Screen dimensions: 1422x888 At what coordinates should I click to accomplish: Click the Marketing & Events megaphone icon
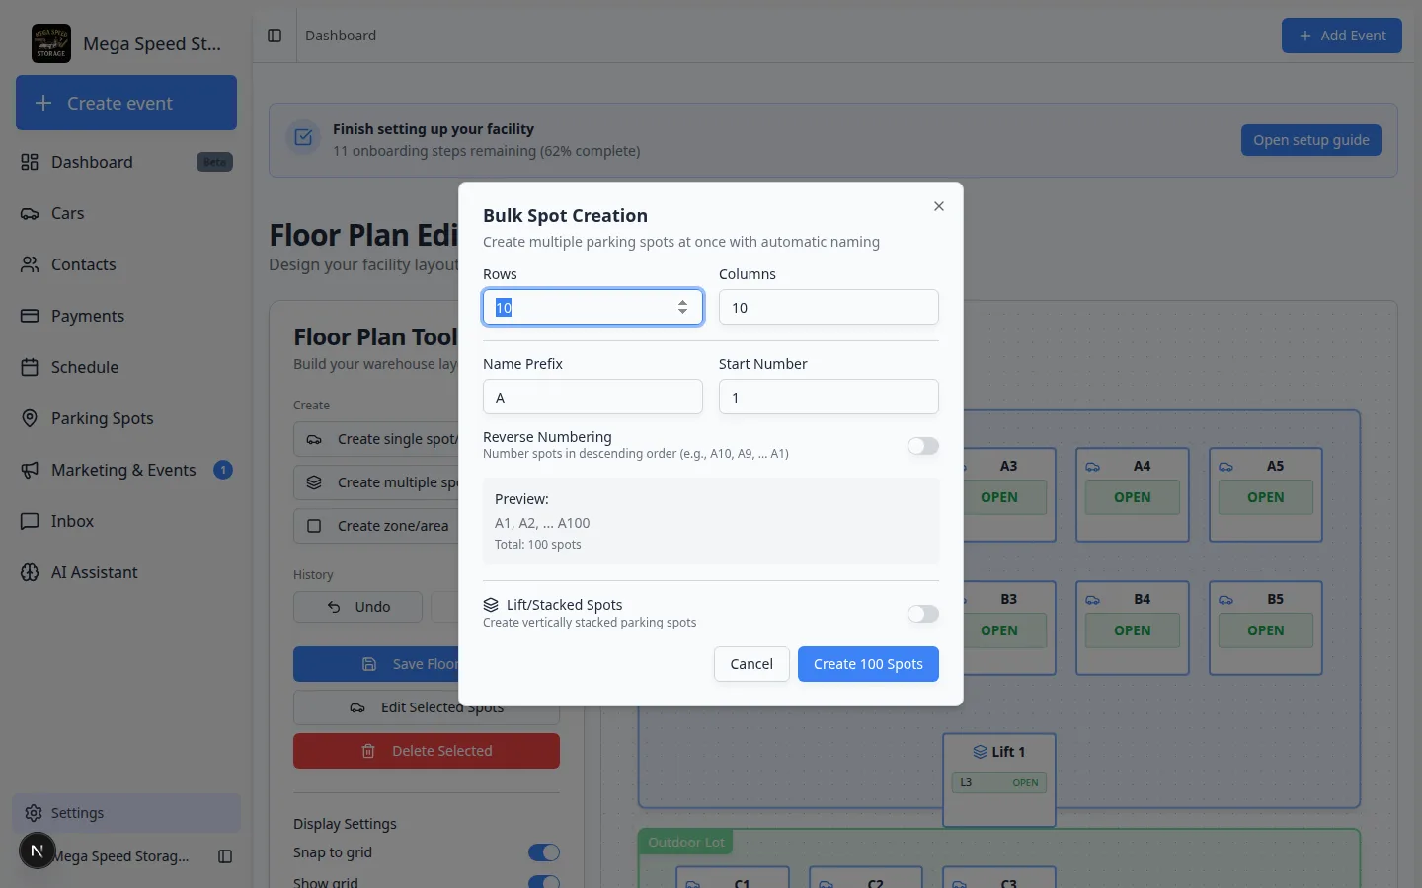pos(30,470)
